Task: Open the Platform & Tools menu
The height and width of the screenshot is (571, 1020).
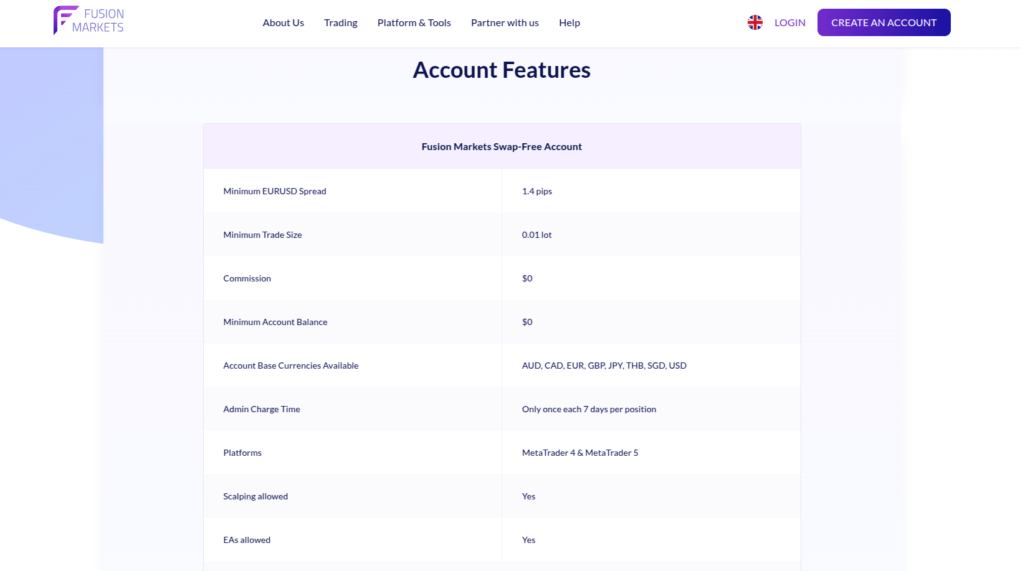Action: [x=414, y=23]
